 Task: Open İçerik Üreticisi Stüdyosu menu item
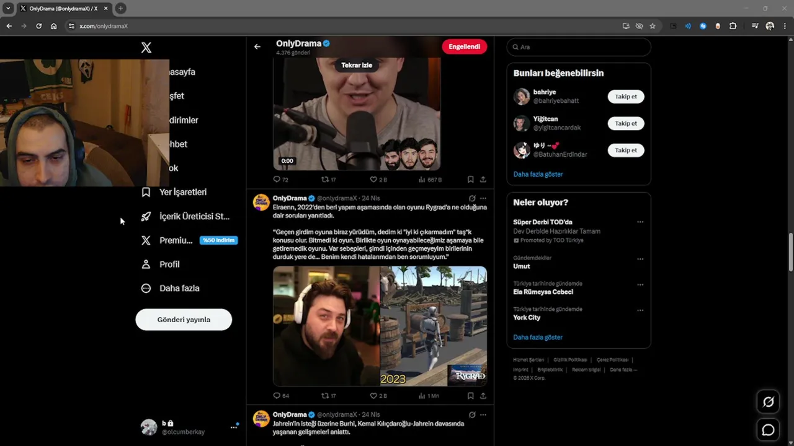(x=185, y=216)
